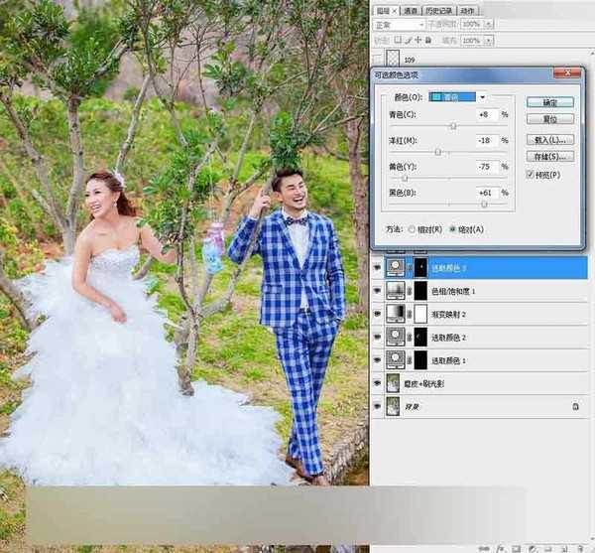Click the 选取颜色 2 layer mask thumbnail
This screenshot has width=595, height=553.
(421, 337)
